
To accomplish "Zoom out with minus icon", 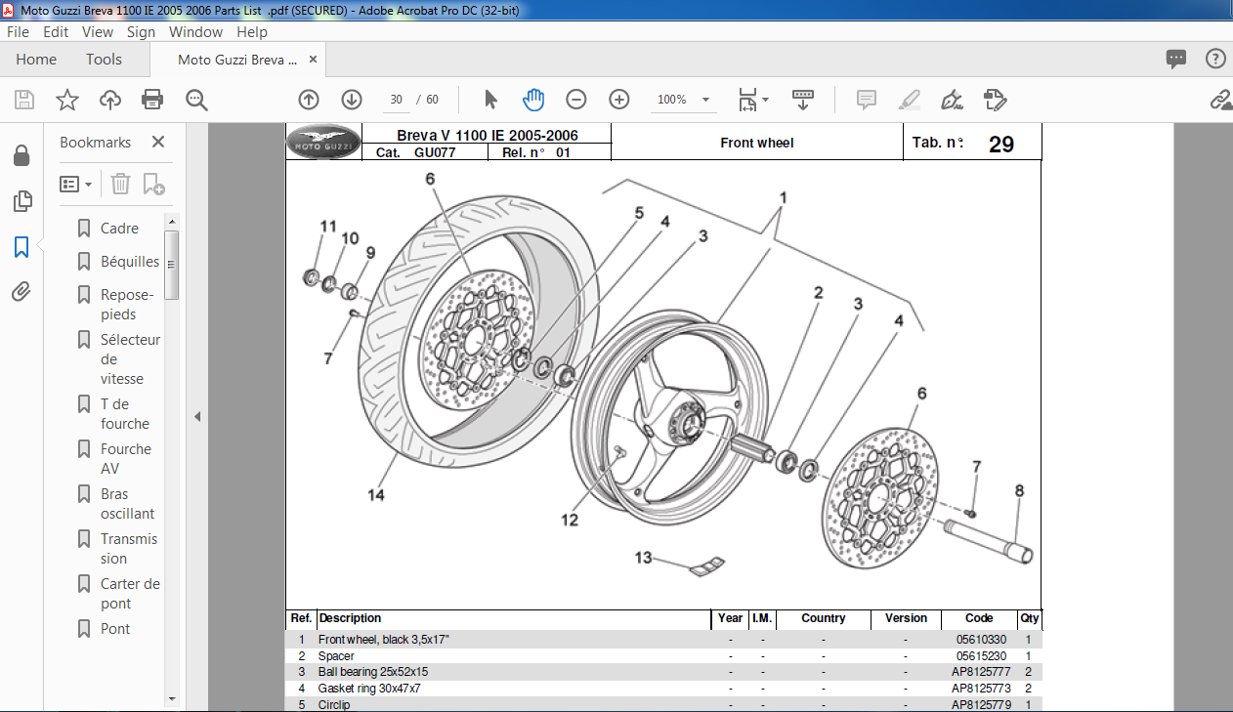I will pyautogui.click(x=576, y=100).
